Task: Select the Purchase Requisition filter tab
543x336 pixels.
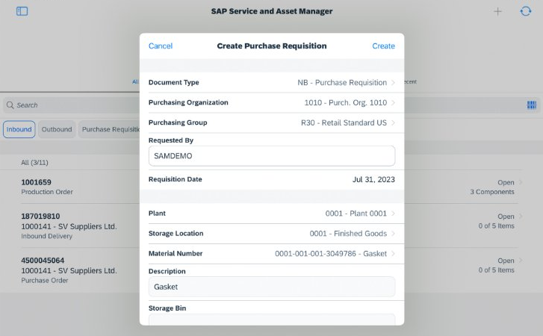Action: 110,129
